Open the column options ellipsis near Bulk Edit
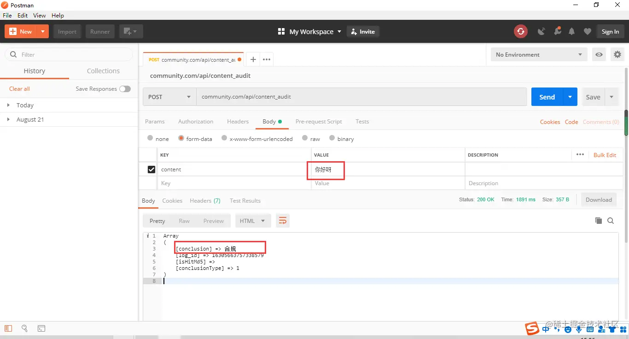629x339 pixels. point(580,155)
